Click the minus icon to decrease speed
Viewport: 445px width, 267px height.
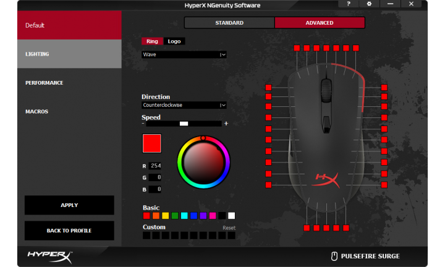point(143,124)
